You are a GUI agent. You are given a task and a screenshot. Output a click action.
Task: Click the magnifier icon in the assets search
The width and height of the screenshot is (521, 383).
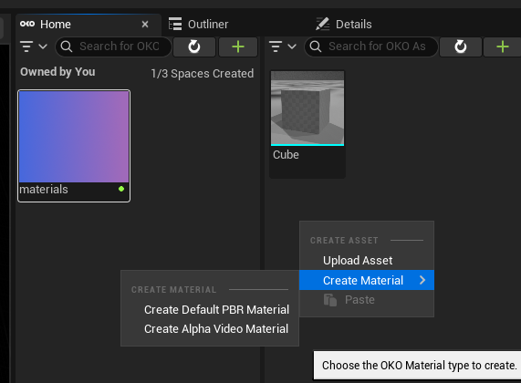point(316,47)
